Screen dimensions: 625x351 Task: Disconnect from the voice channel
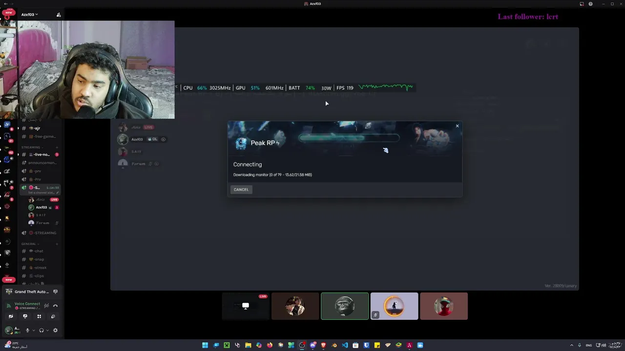click(x=55, y=306)
